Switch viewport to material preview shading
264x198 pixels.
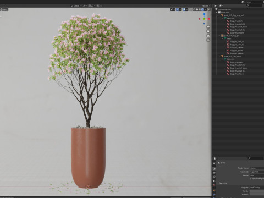coord(200,9)
